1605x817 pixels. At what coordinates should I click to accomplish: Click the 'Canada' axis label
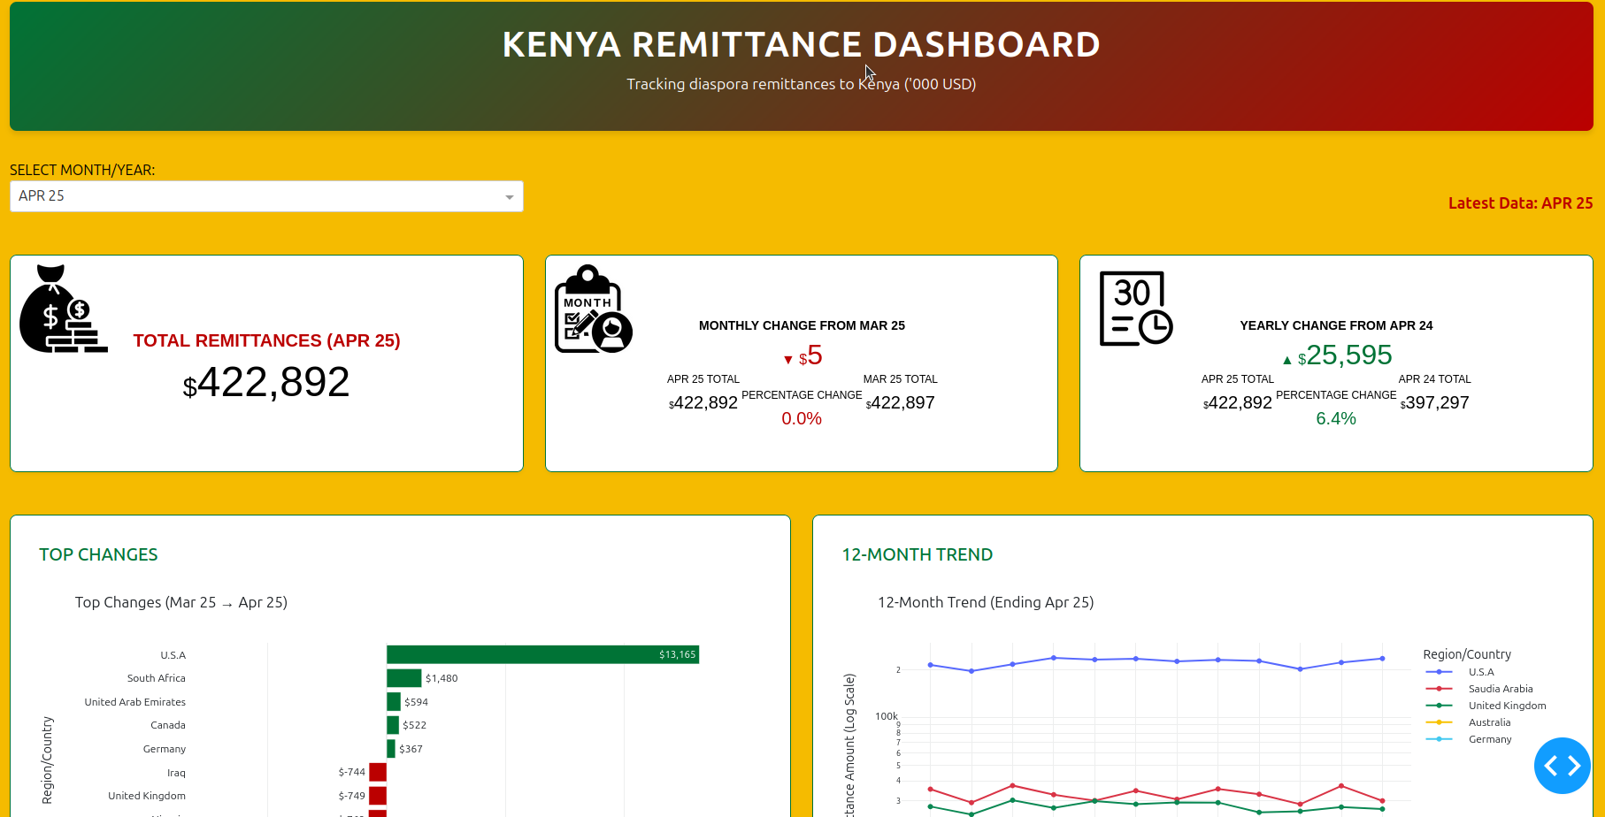tap(168, 725)
